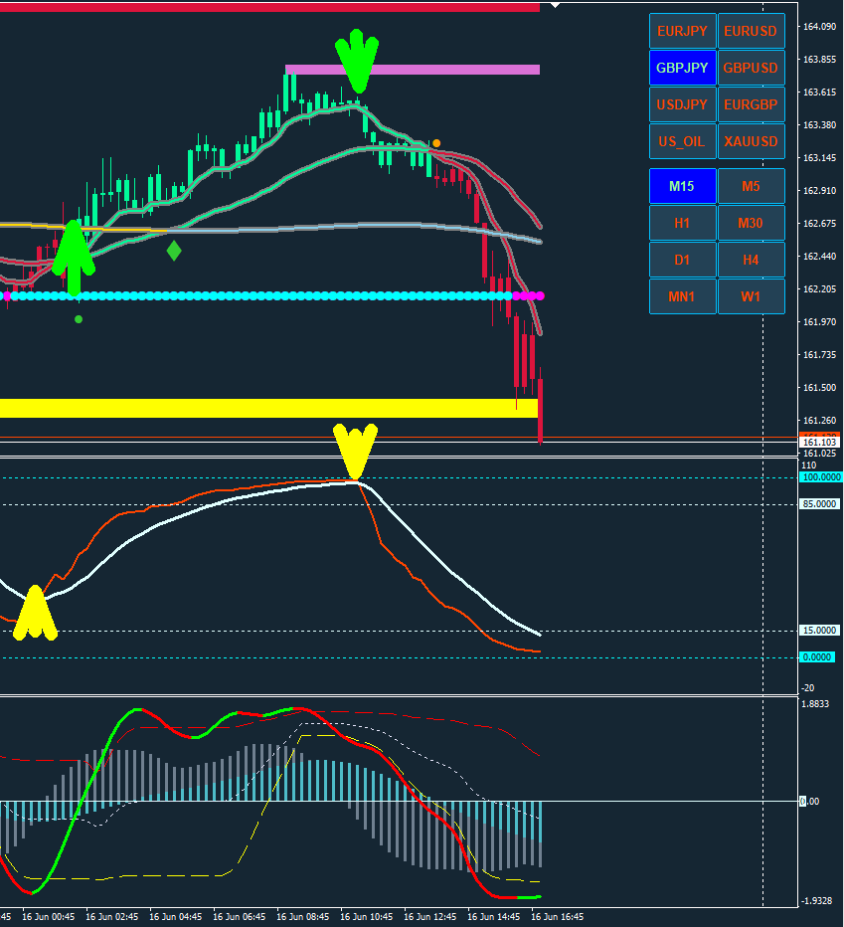Click the small green dot below cyan line
The image size is (844, 927).
tap(79, 319)
